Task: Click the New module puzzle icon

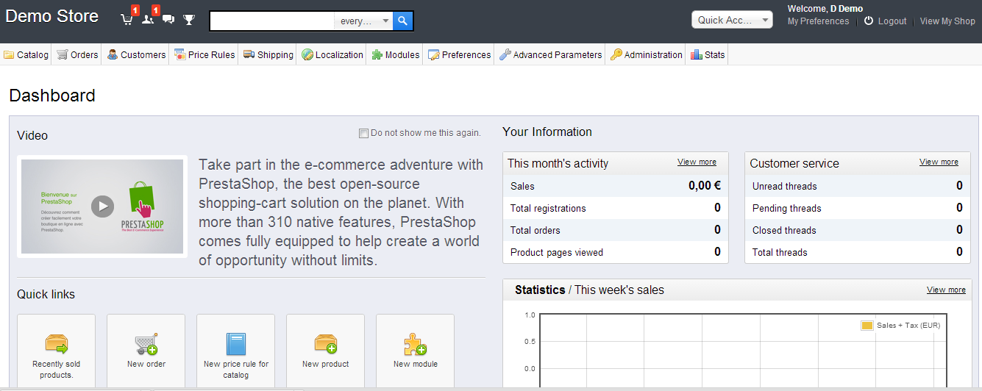Action: click(416, 344)
